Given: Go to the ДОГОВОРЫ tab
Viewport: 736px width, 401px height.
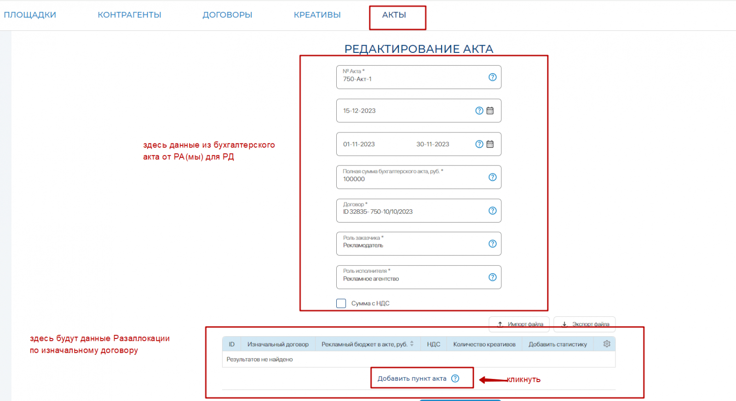Looking at the screenshot, I should [x=227, y=15].
